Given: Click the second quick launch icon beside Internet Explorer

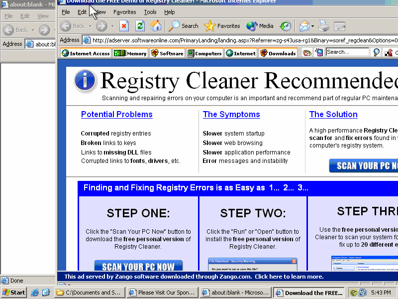Looking at the screenshot, I should pos(46,293).
